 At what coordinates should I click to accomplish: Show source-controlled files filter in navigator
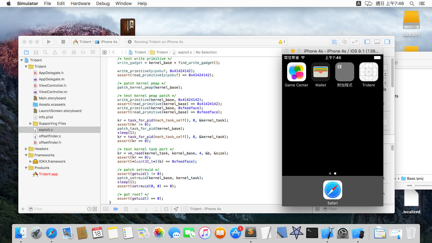click(x=95, y=209)
